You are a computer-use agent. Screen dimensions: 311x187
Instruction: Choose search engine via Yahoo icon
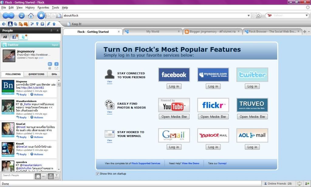(x=270, y=15)
